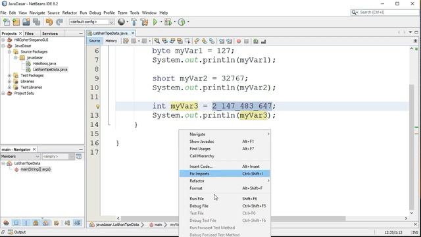This screenshot has height=237, width=421.
Task: Click the editor horizontal scrollbar
Action: tap(233, 218)
